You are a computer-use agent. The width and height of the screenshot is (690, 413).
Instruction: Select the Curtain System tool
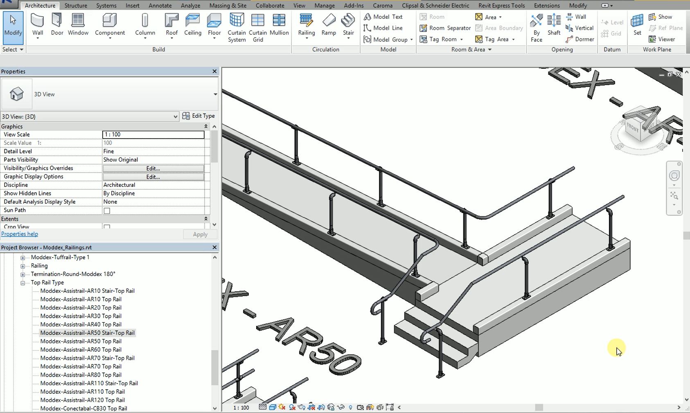point(237,27)
